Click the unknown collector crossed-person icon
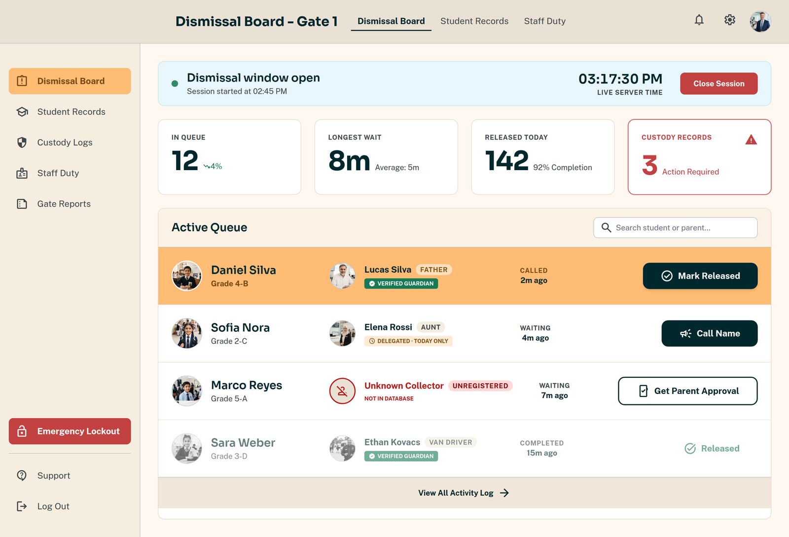 [x=342, y=391]
